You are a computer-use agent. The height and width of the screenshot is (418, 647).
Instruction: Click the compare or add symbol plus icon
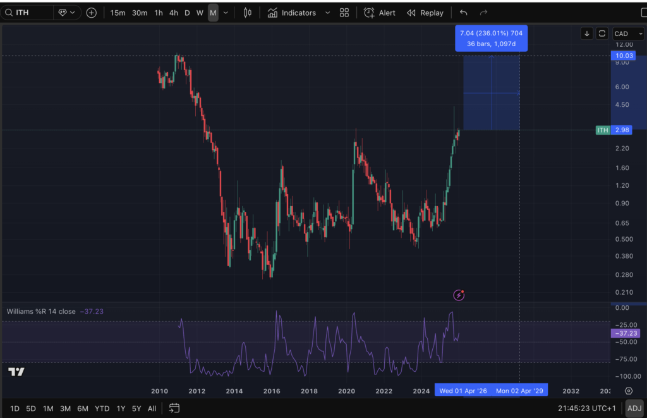pyautogui.click(x=92, y=13)
